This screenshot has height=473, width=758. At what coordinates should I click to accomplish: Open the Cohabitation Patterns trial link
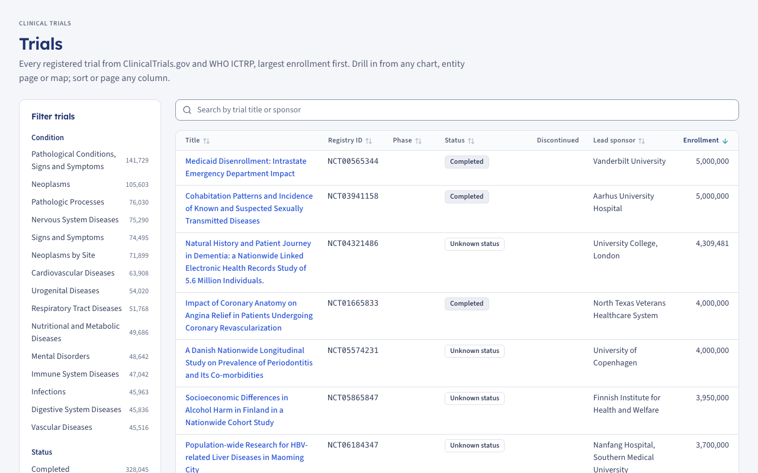(249, 208)
